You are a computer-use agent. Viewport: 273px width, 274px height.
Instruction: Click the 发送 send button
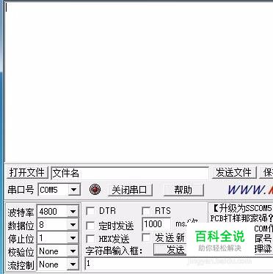[x=170, y=250]
